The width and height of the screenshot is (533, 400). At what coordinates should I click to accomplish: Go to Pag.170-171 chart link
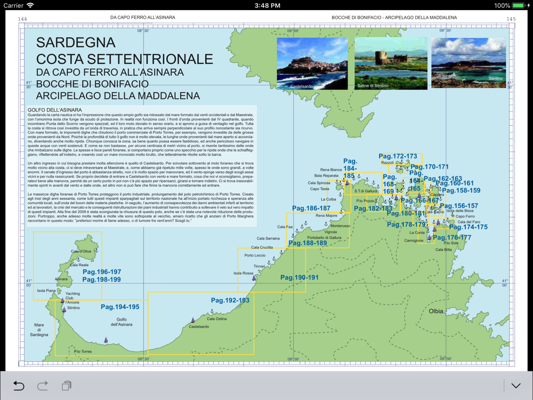click(430, 167)
